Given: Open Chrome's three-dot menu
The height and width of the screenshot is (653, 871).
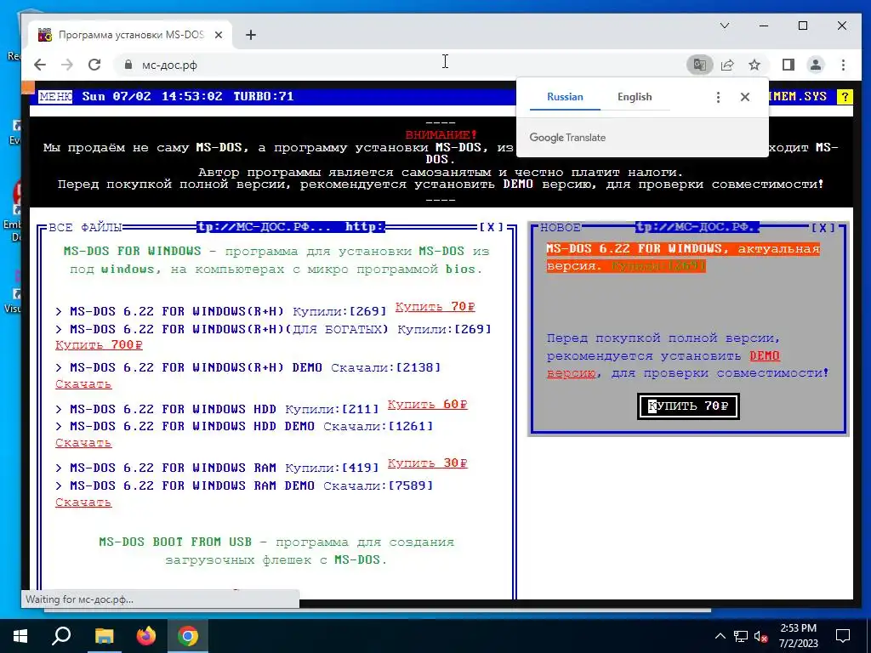Looking at the screenshot, I should (843, 65).
